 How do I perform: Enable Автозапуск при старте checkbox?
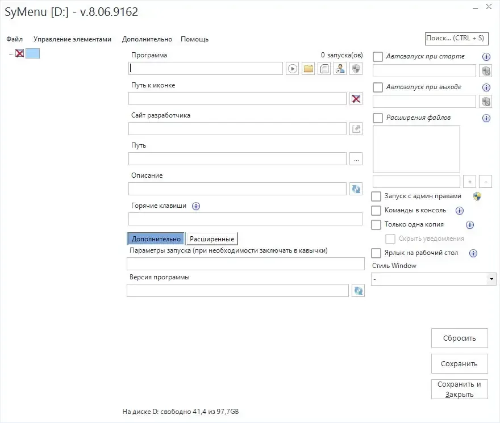pyautogui.click(x=378, y=57)
